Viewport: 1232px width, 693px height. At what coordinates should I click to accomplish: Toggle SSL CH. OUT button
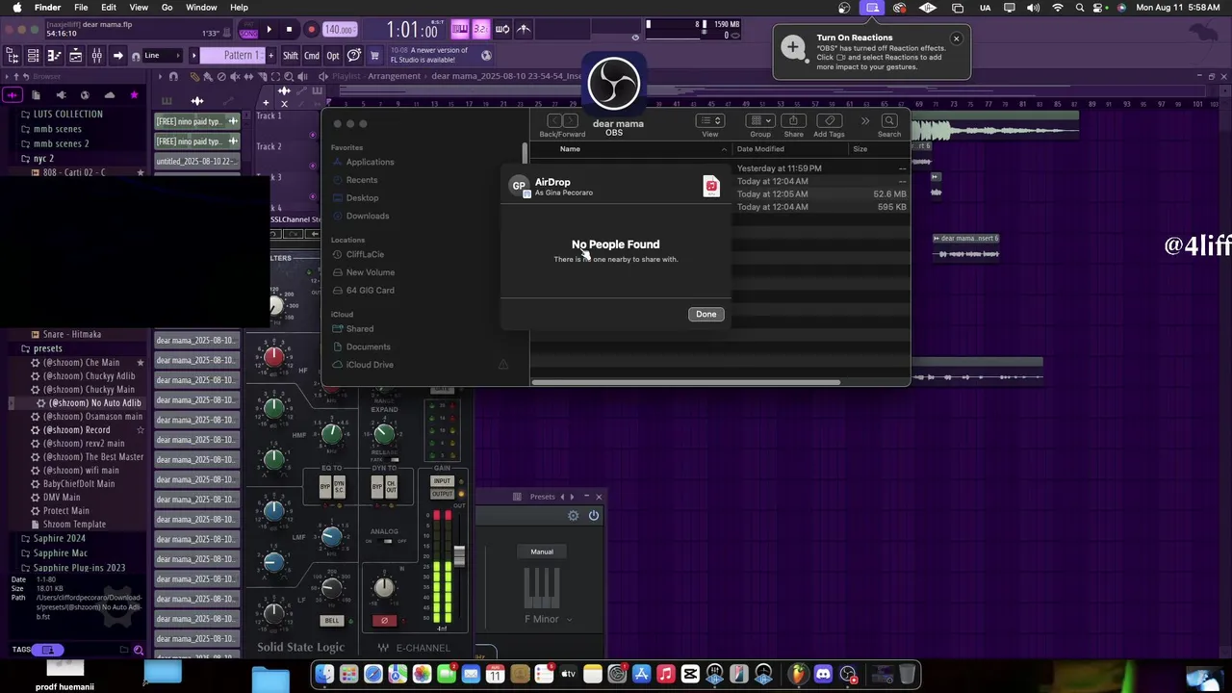coord(391,488)
